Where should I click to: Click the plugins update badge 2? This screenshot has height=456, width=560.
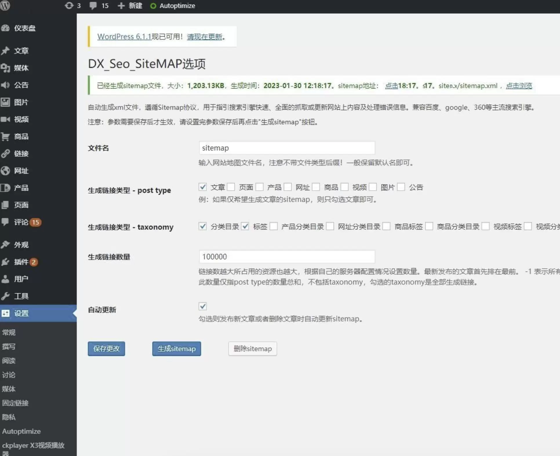(x=34, y=262)
